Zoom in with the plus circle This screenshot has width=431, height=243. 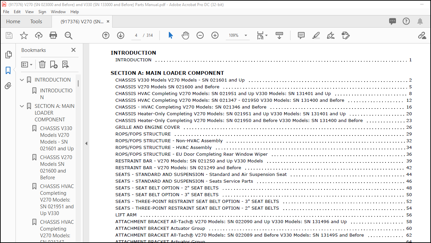click(x=215, y=35)
